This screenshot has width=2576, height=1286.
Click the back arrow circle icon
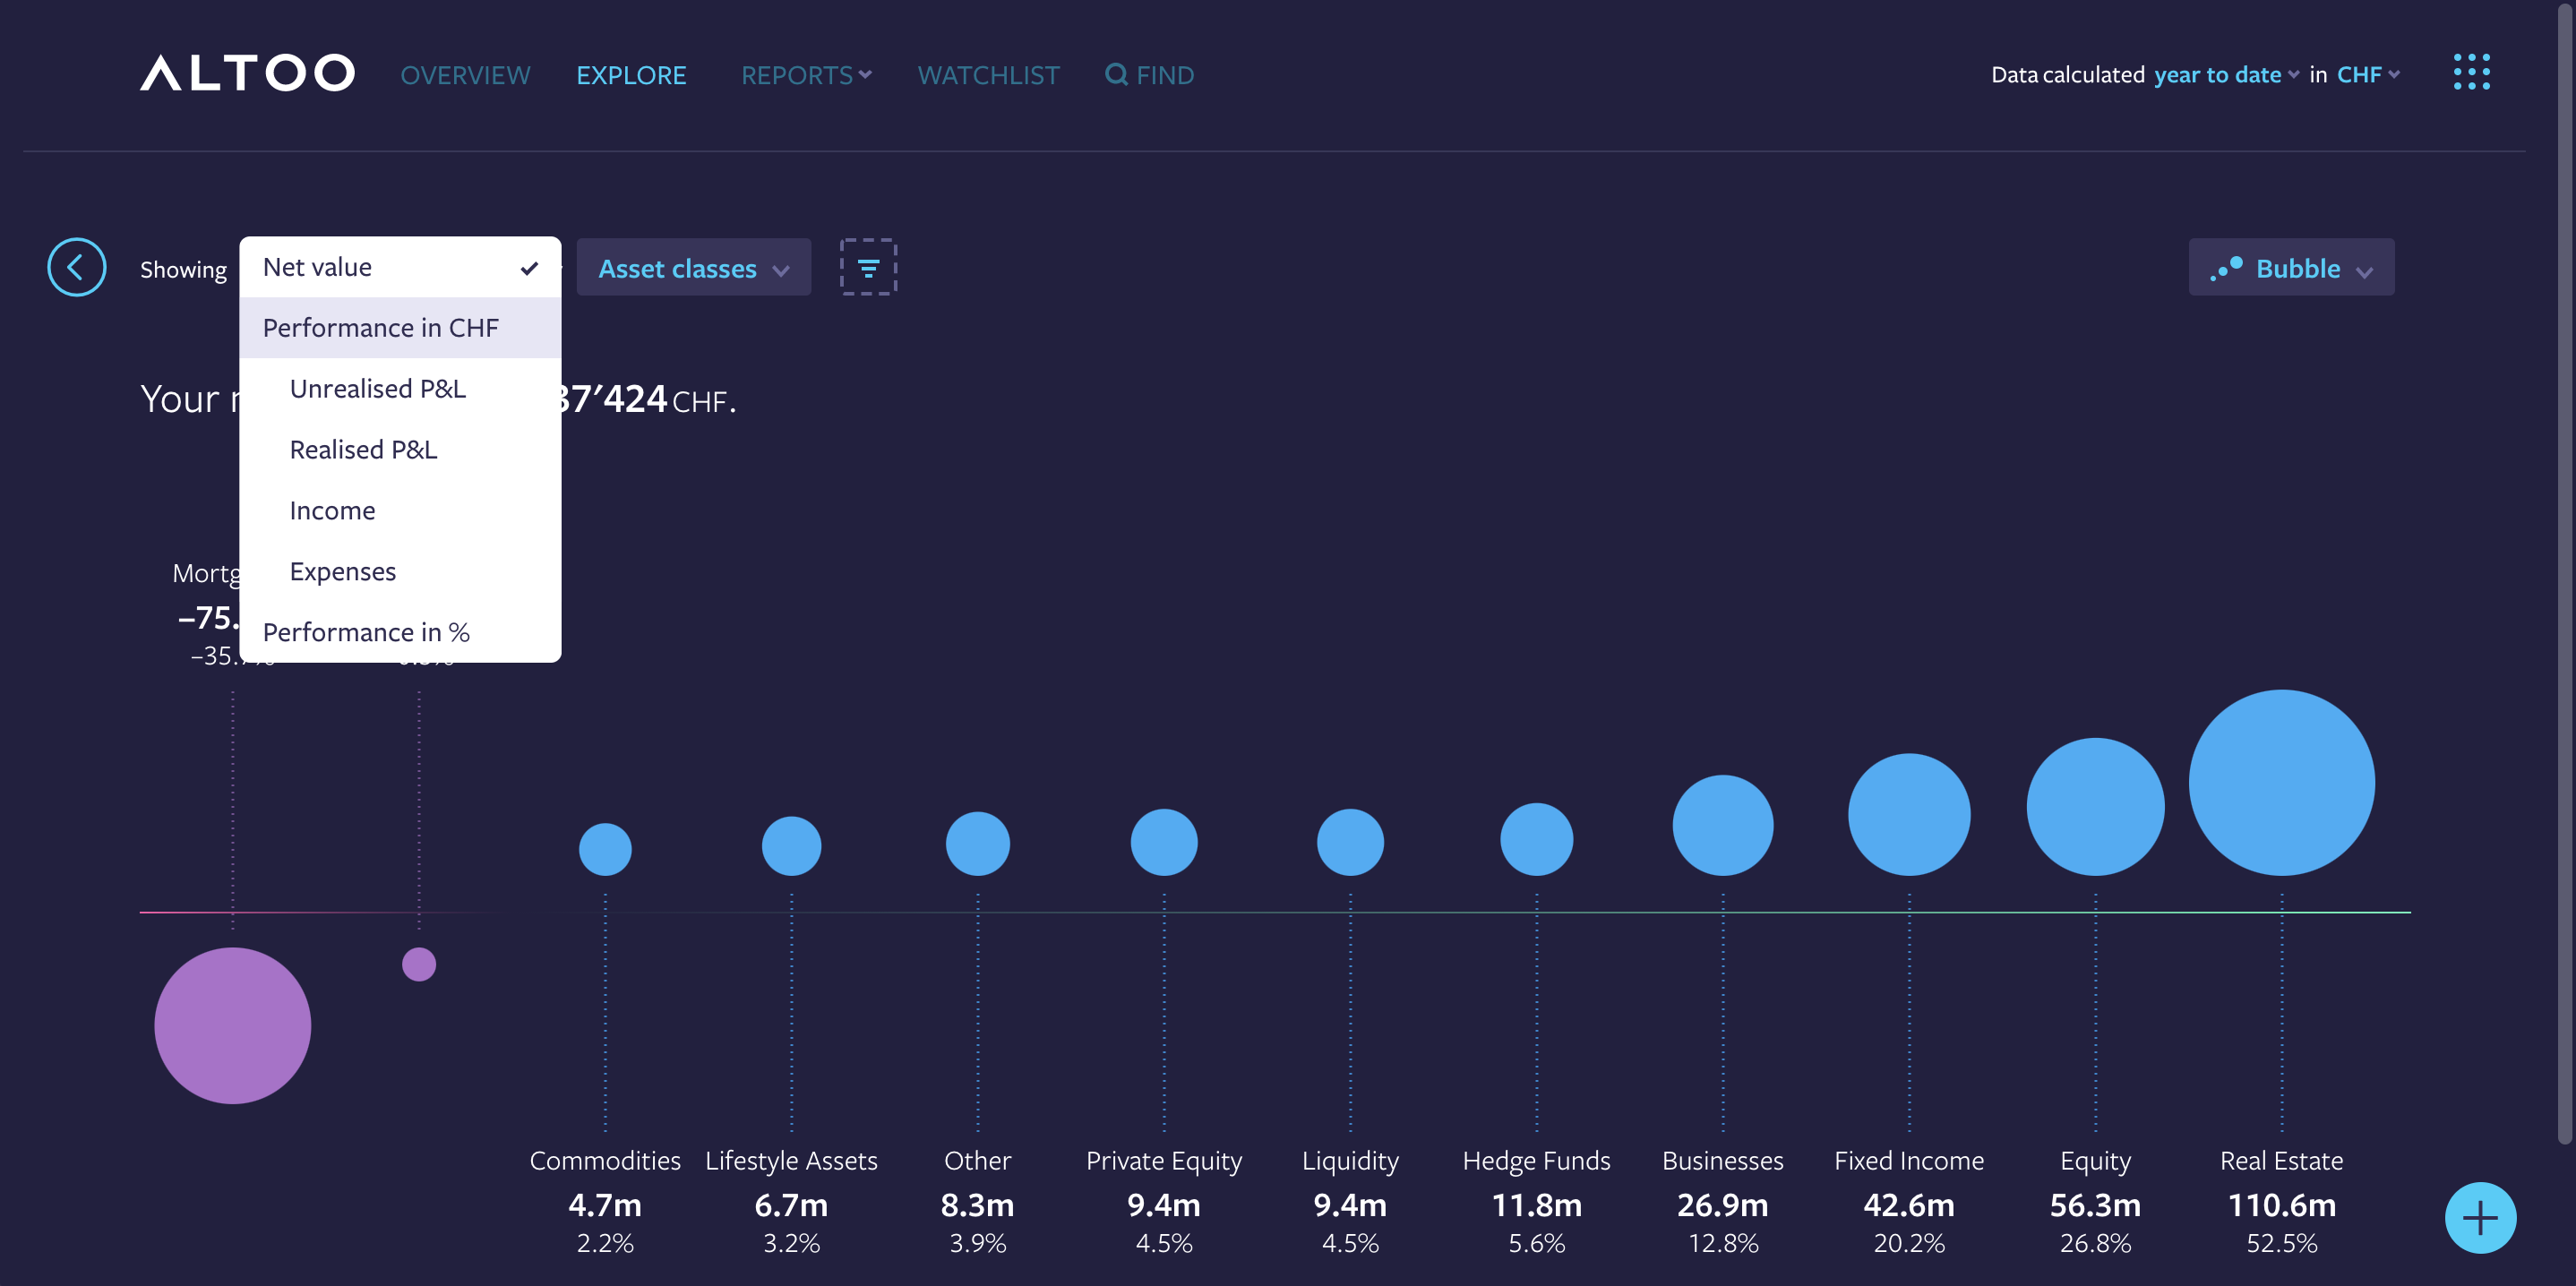click(76, 267)
